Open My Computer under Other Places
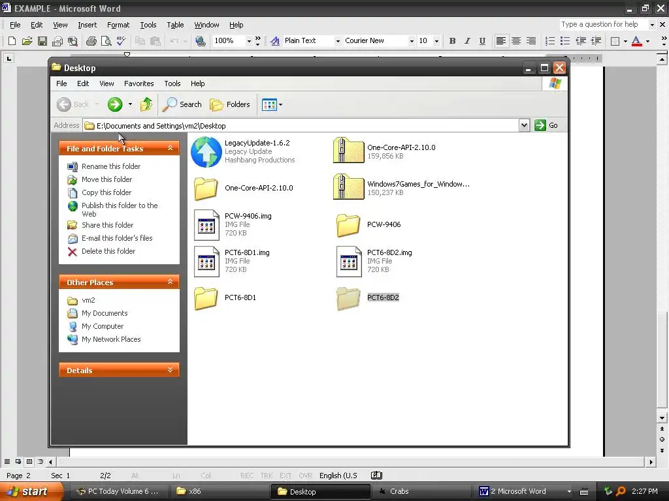The image size is (669, 501). (103, 326)
